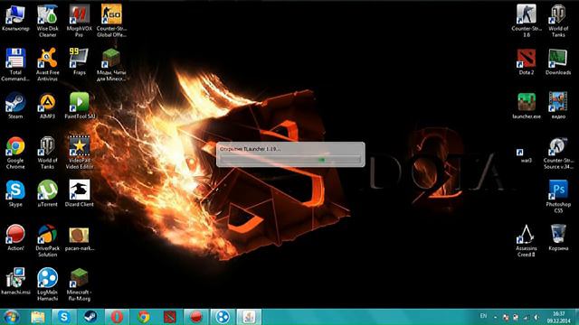Open Counter-Strike 1.6 desktop shortcut
The height and width of the screenshot is (325, 579).
[527, 20]
